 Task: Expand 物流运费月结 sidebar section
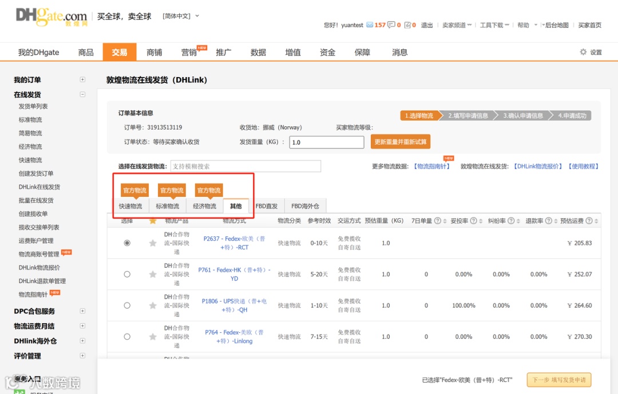pyautogui.click(x=82, y=326)
